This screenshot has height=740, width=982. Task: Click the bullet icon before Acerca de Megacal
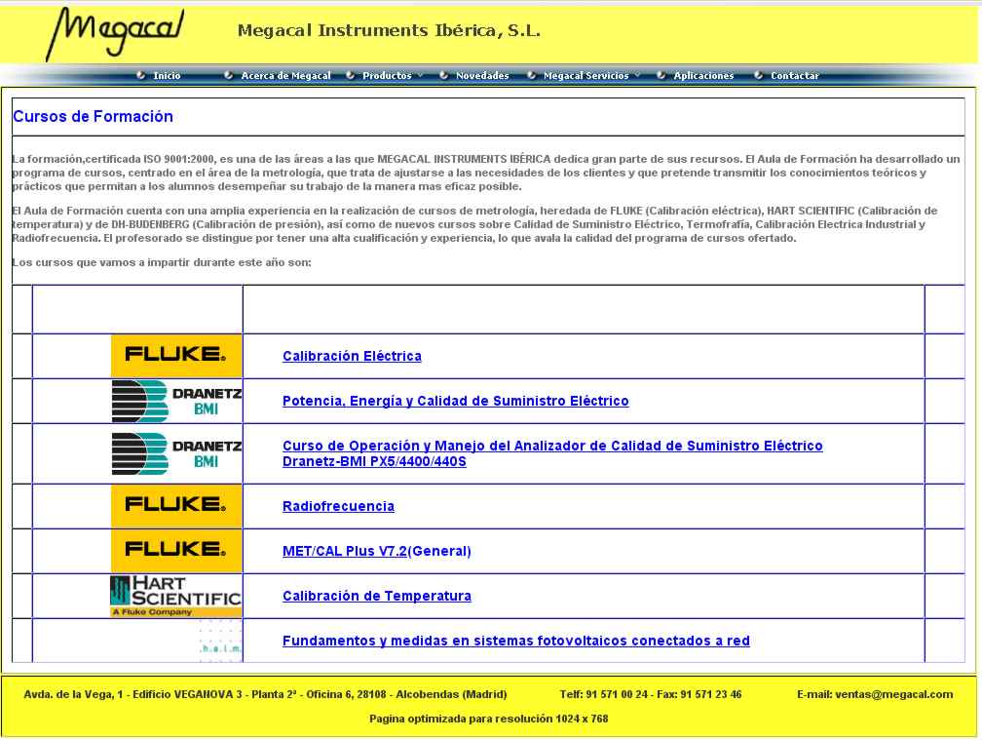pos(229,75)
